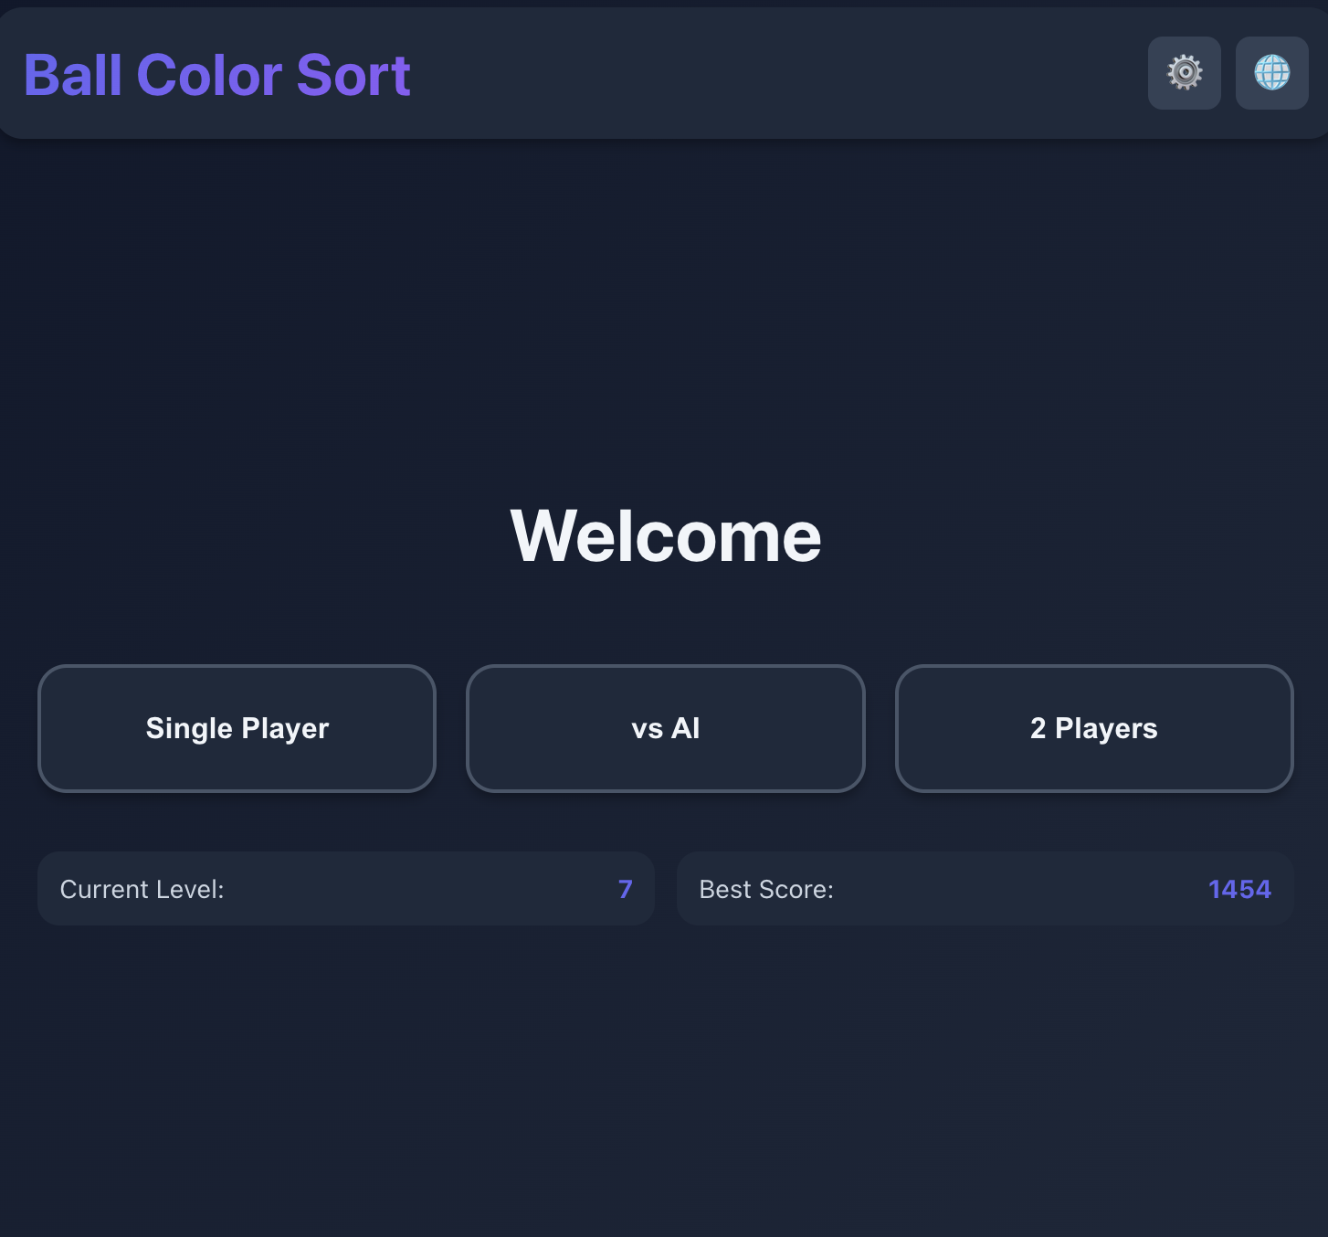Image resolution: width=1328 pixels, height=1237 pixels.
Task: Click the "Players" text on the right button
Action: tap(1106, 728)
